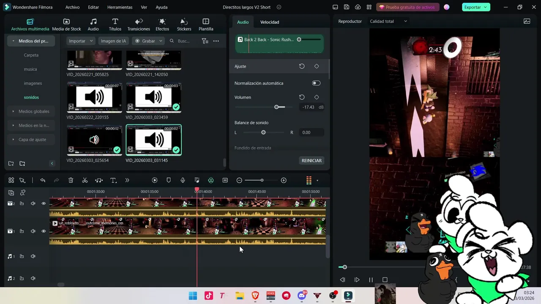Click the microphone voiceover icon
This screenshot has height=304, width=541.
tap(183, 180)
